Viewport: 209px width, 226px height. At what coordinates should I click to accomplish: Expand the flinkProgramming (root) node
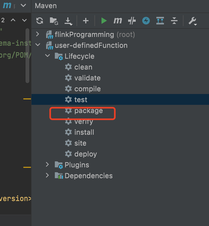[38, 34]
